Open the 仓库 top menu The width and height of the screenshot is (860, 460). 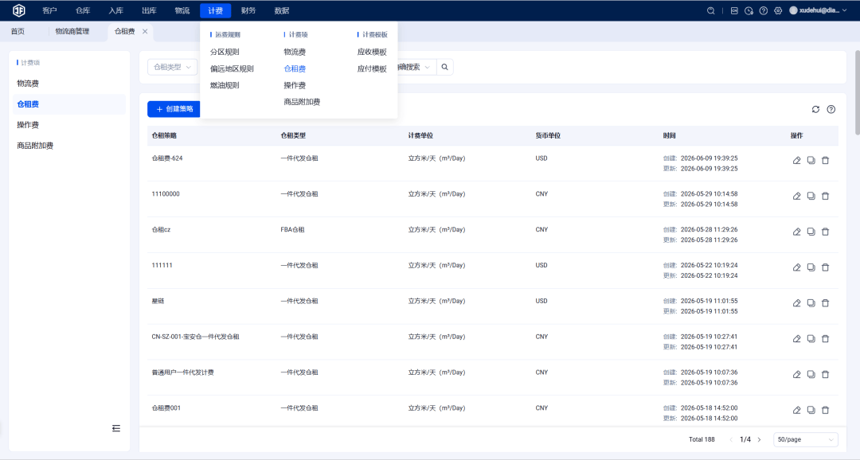click(83, 10)
